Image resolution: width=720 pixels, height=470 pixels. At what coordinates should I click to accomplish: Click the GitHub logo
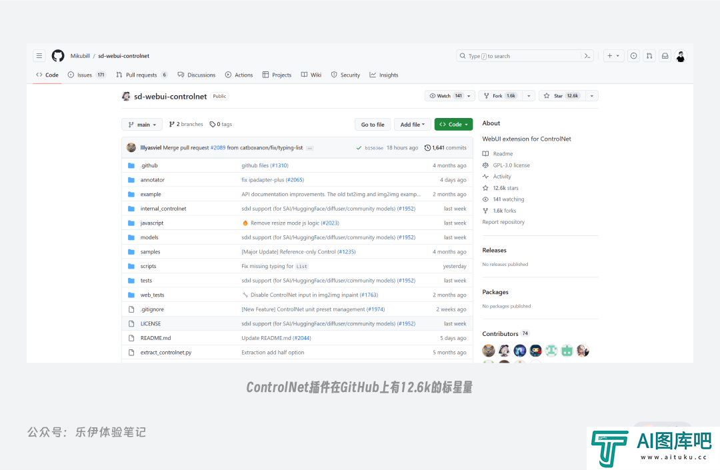coord(58,56)
